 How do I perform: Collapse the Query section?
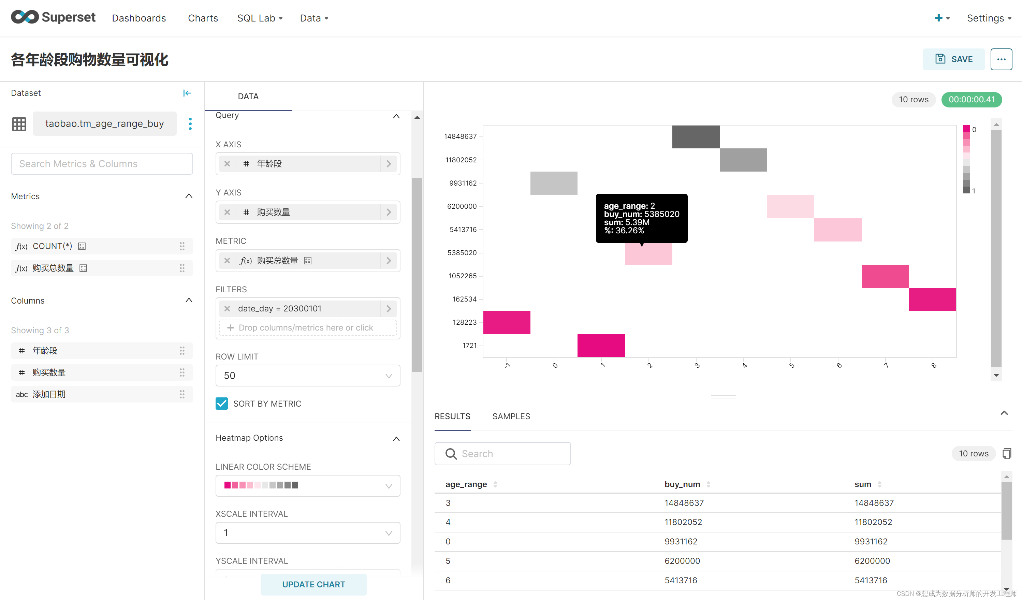point(396,116)
